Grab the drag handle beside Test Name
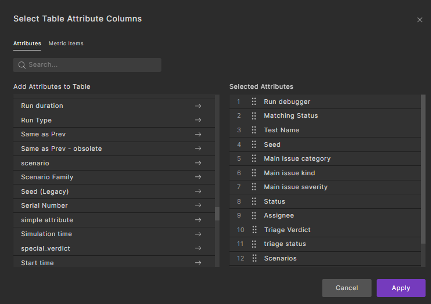Image resolution: width=431 pixels, height=304 pixels. point(254,130)
